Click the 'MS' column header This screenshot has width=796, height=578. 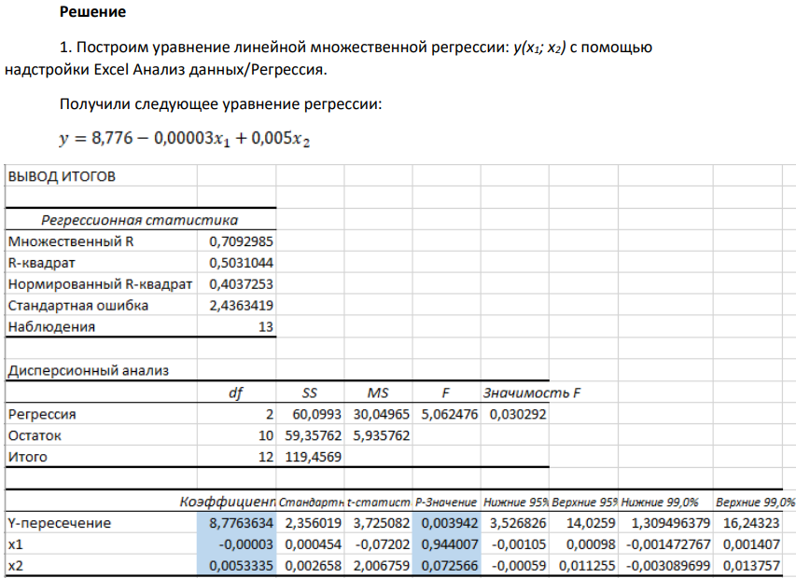pos(378,392)
